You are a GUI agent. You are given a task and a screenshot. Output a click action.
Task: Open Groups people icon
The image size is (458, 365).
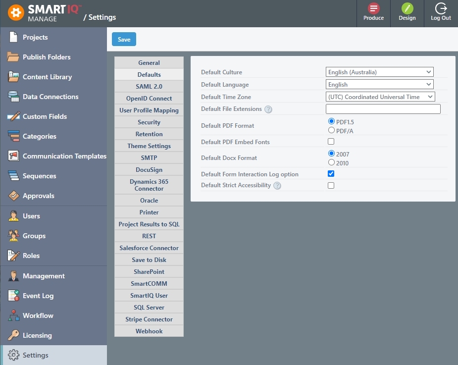tap(13, 236)
